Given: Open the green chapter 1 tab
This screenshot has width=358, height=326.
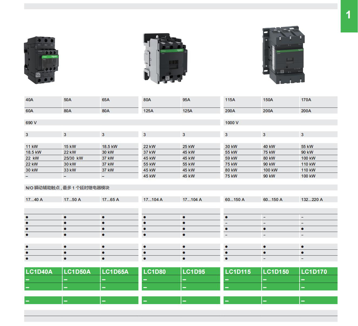Looking at the screenshot, I should pyautogui.click(x=349, y=16).
